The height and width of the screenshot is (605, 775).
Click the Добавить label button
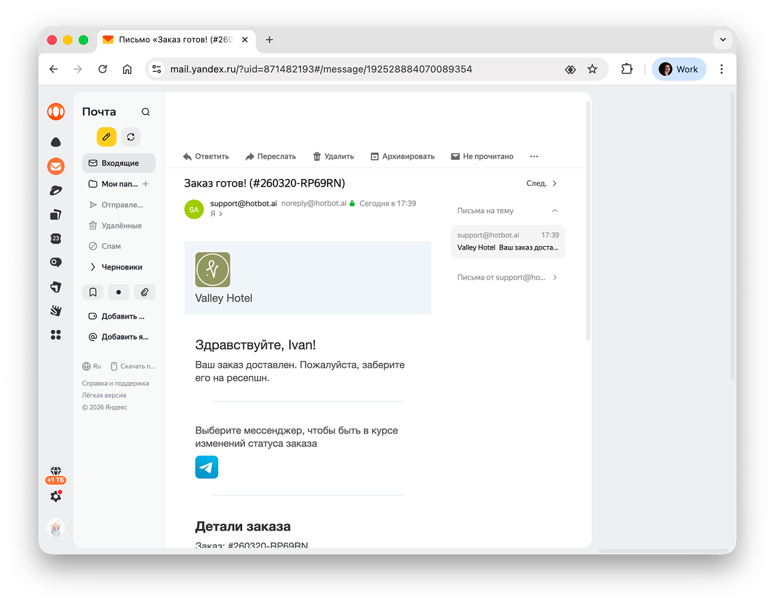(x=118, y=316)
